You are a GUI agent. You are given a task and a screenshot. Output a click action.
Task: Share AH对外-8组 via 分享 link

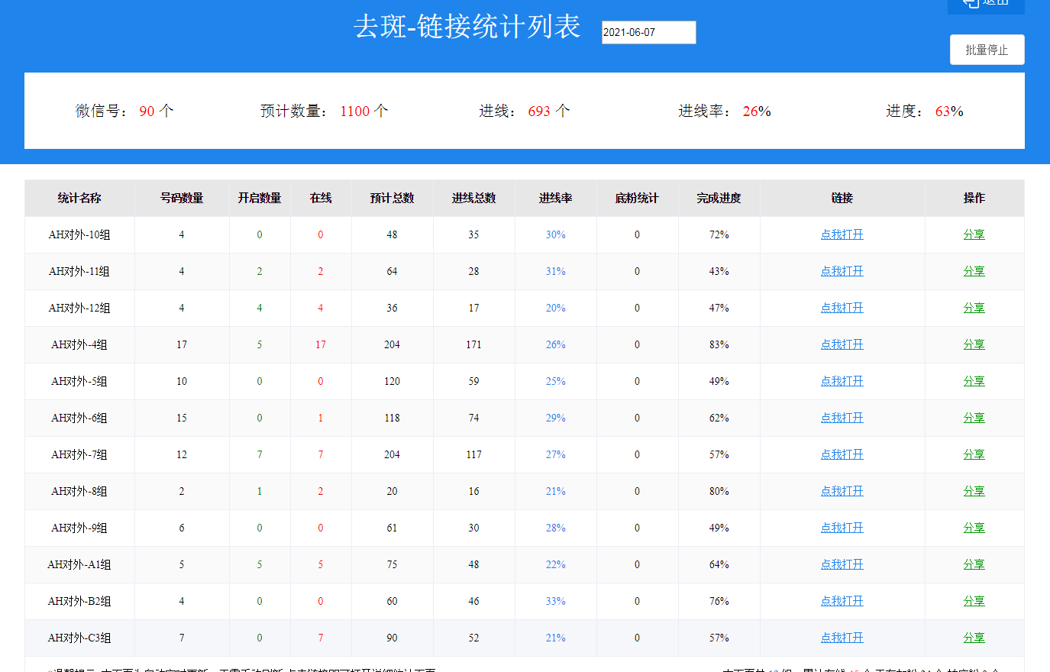point(974,491)
